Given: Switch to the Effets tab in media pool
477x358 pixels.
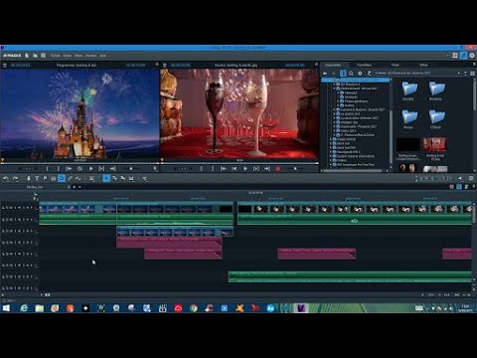Looking at the screenshot, I should 423,65.
